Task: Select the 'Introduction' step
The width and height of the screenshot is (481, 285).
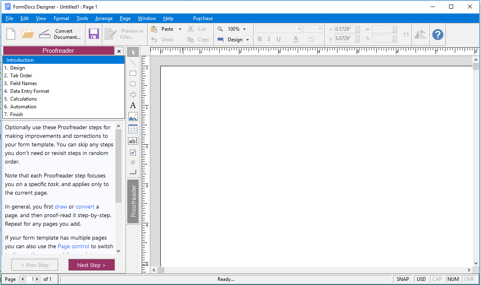Action: click(63, 60)
